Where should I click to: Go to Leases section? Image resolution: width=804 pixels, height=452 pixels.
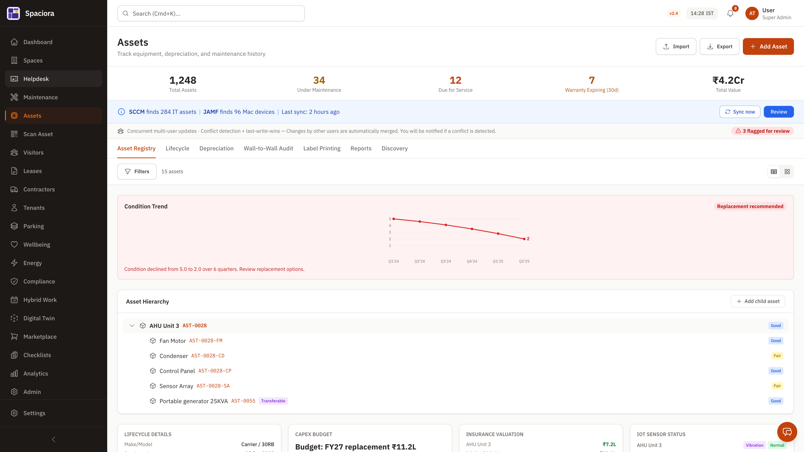(x=53, y=171)
